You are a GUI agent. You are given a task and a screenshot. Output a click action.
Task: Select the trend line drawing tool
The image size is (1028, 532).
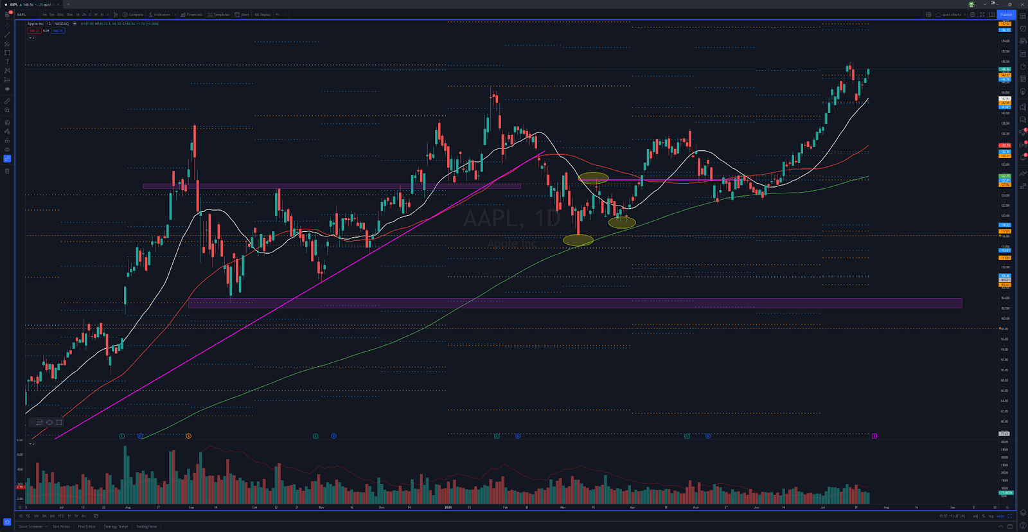coord(7,35)
